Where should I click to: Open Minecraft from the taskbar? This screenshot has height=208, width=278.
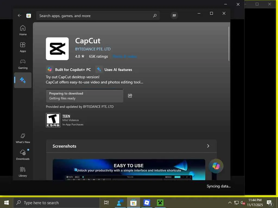[x=160, y=203]
